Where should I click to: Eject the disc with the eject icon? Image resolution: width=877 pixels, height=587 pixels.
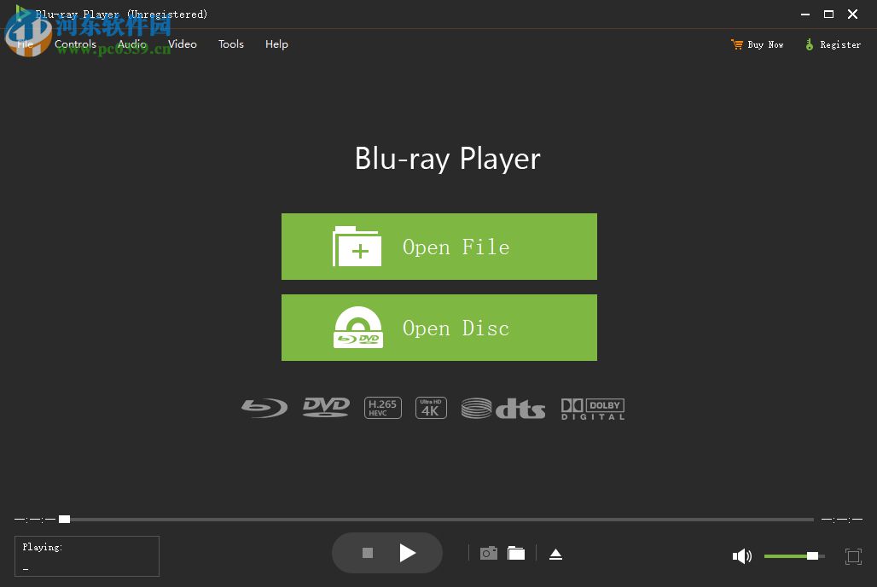click(x=555, y=553)
